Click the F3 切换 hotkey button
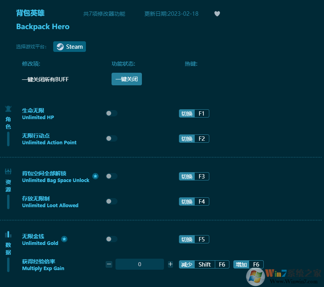Screen dimensions: 324x287 (194, 177)
